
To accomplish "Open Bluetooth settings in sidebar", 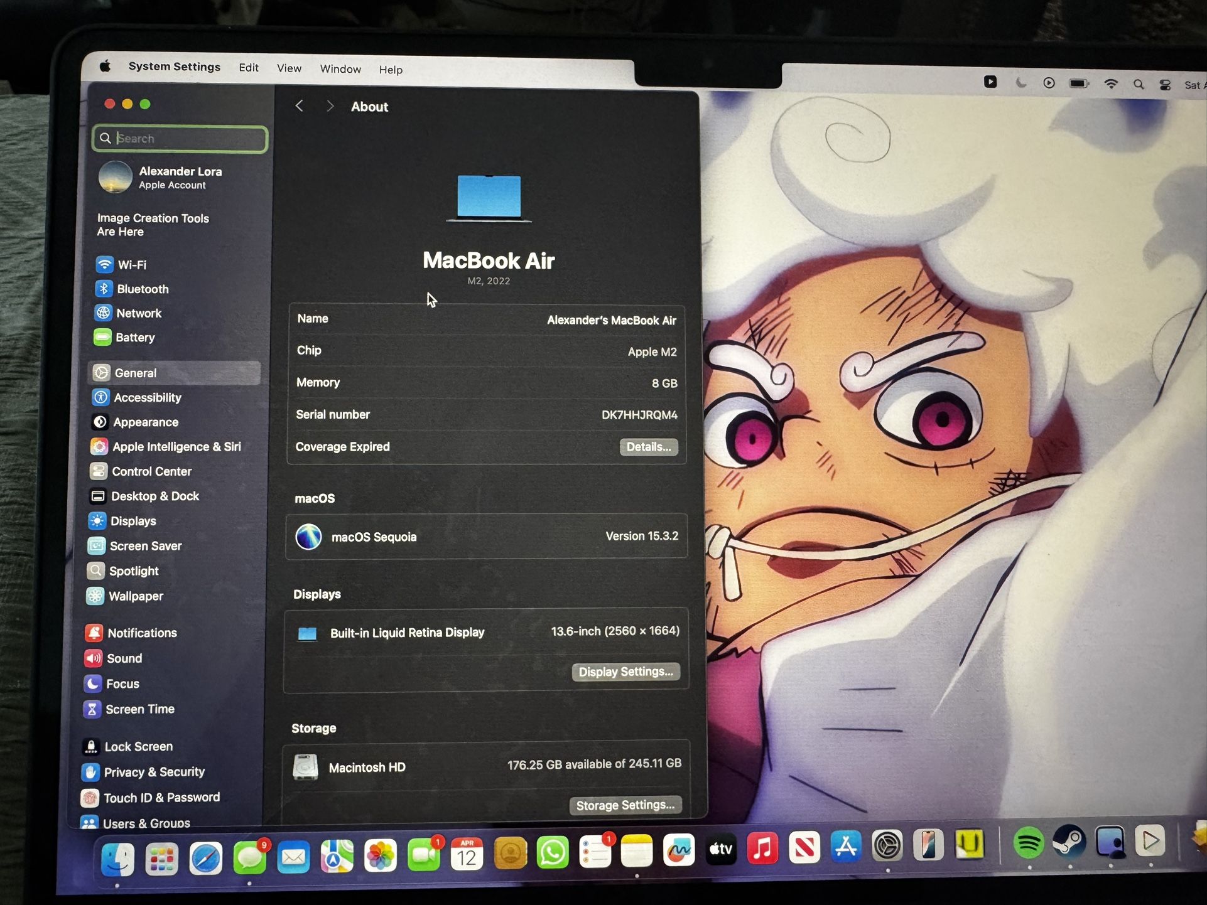I will (x=132, y=289).
